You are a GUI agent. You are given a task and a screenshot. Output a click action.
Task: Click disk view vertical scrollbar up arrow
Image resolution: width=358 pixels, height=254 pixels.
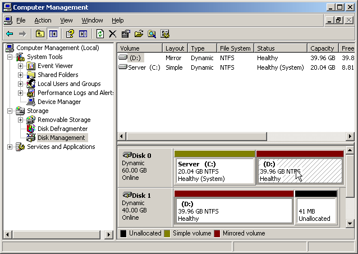[350, 151]
